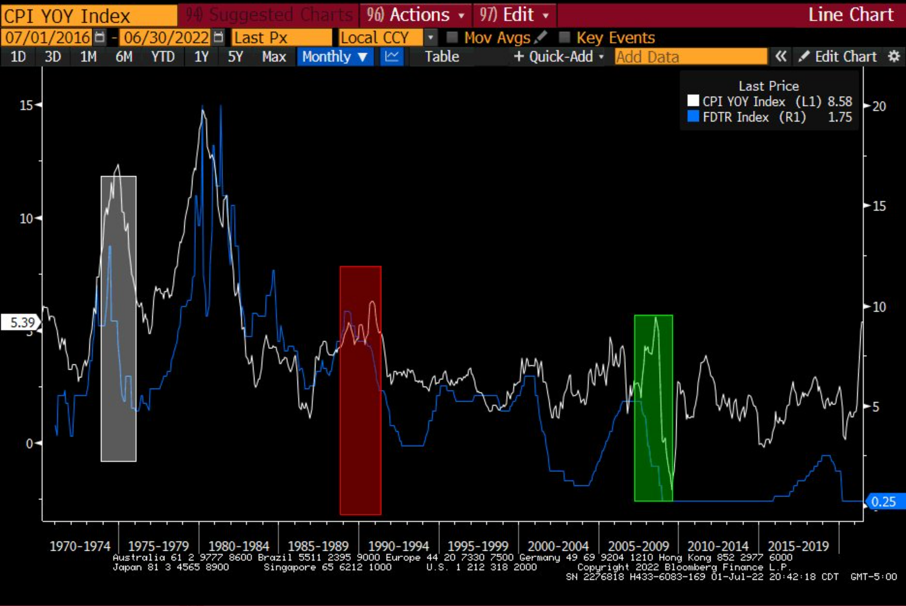Click the blue FDTR Index legend swatch

point(693,116)
